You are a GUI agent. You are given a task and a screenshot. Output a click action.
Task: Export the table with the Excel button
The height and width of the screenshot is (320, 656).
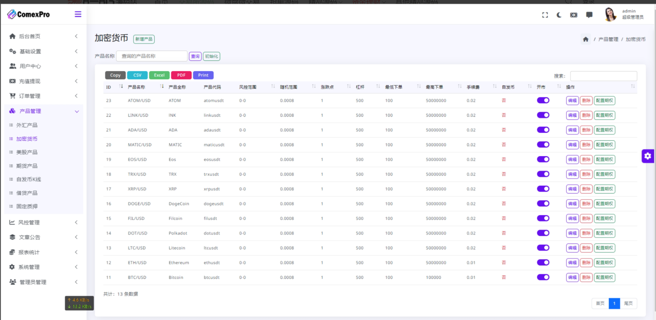tap(159, 75)
